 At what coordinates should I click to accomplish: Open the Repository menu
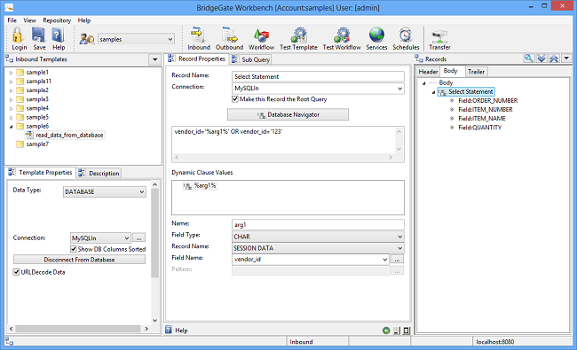tap(57, 20)
